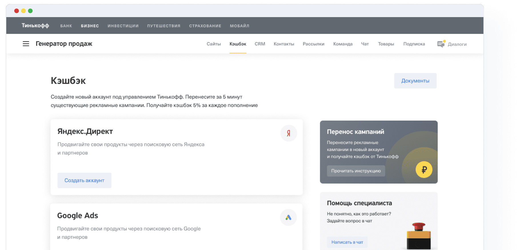Click Создать аккаунт for Яндекс.Директ
The image size is (524, 250).
[84, 180]
